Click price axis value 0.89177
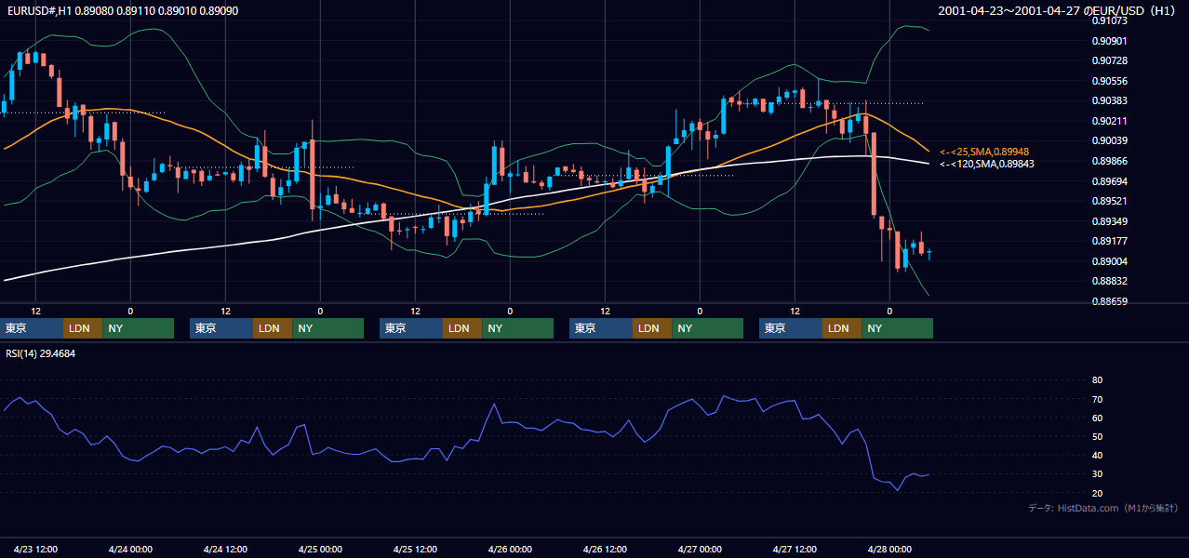The width and height of the screenshot is (1189, 558). (x=1109, y=241)
